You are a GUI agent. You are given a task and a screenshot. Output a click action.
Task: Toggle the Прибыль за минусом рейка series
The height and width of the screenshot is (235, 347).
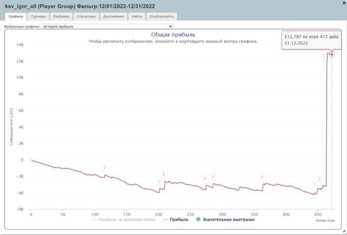(x=123, y=220)
